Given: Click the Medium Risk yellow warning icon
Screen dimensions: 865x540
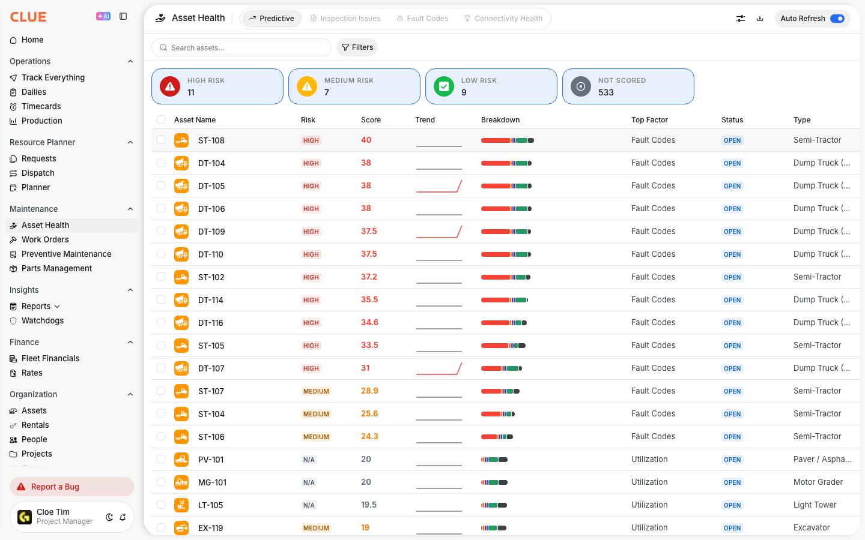Looking at the screenshot, I should 307,86.
